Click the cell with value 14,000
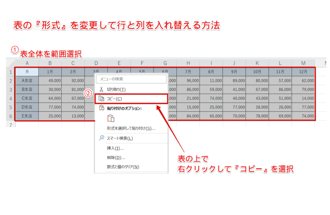Image resolution: width=330 pixels, height=215 pixels. (303, 98)
